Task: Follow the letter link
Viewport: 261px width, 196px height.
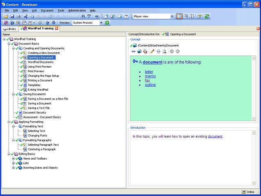Action: click(x=149, y=72)
